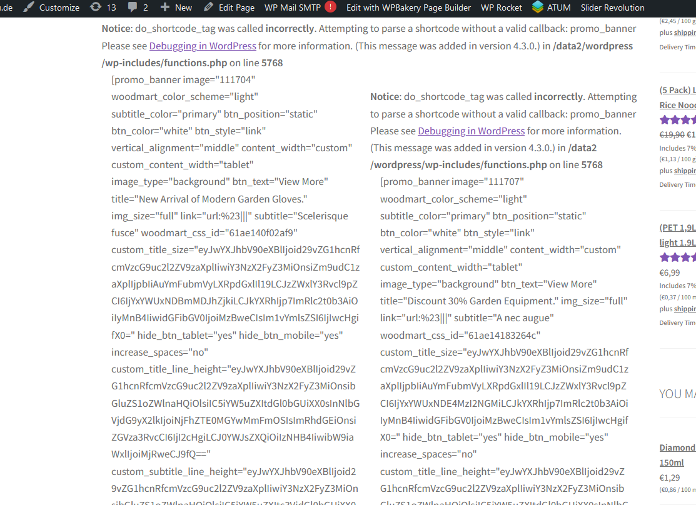Image resolution: width=696 pixels, height=505 pixels.
Task: Follow the first Debugging in WordPress link
Action: pos(203,46)
